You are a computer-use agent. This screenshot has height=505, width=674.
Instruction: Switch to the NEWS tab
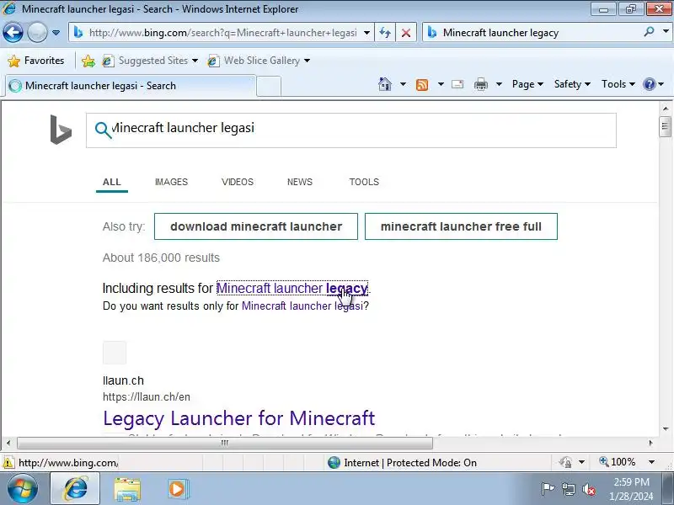300,182
